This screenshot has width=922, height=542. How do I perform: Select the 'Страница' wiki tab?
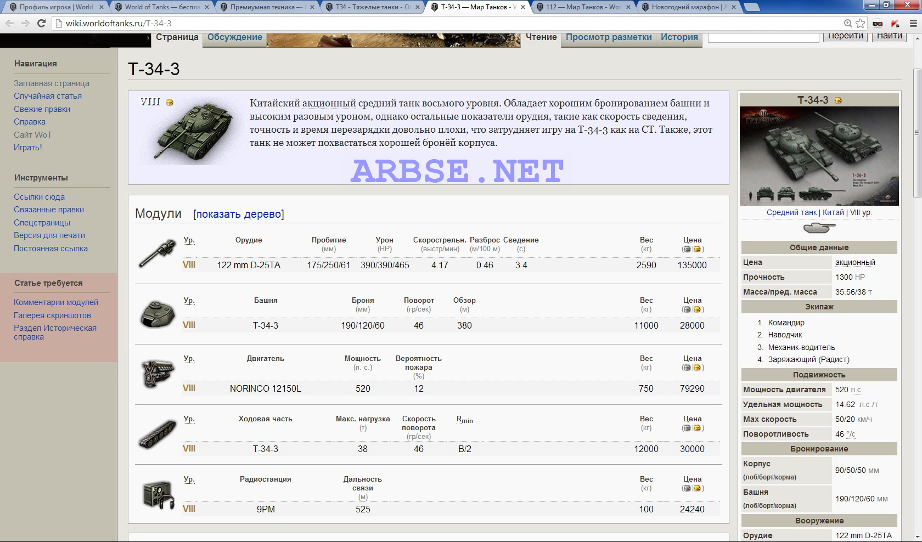tap(177, 37)
